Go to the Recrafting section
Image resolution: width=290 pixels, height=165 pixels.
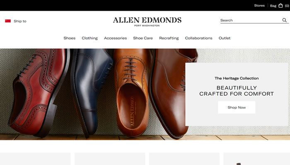[169, 38]
